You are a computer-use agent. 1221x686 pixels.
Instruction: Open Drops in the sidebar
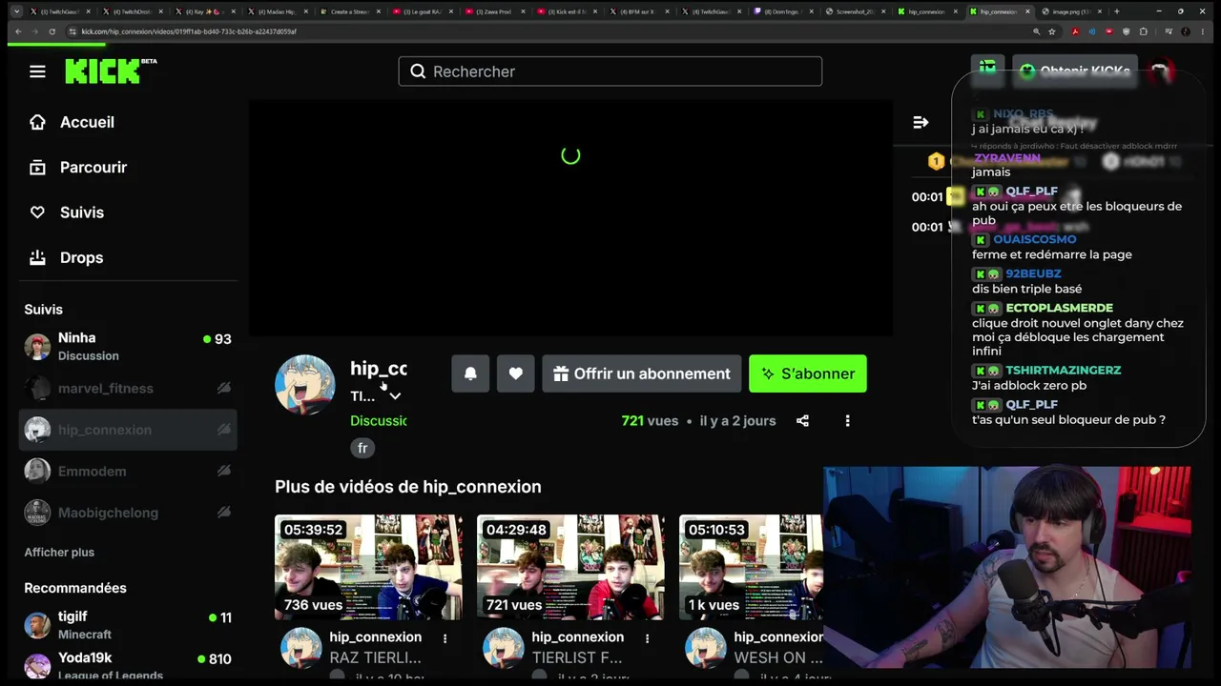82,257
